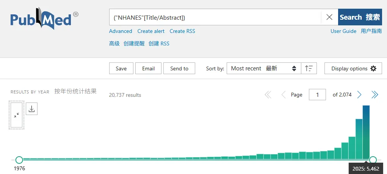The width and height of the screenshot is (387, 174).
Task: Open the Send to menu
Action: (x=179, y=68)
